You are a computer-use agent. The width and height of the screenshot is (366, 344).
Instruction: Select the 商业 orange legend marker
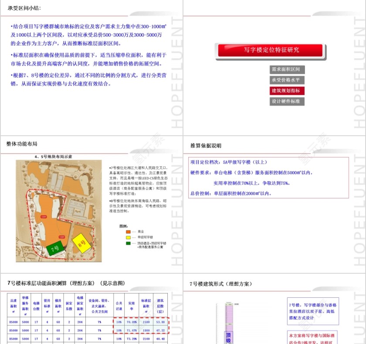(128, 232)
